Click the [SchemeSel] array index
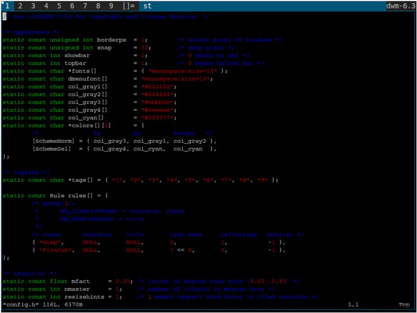The image size is (417, 313). coord(52,149)
